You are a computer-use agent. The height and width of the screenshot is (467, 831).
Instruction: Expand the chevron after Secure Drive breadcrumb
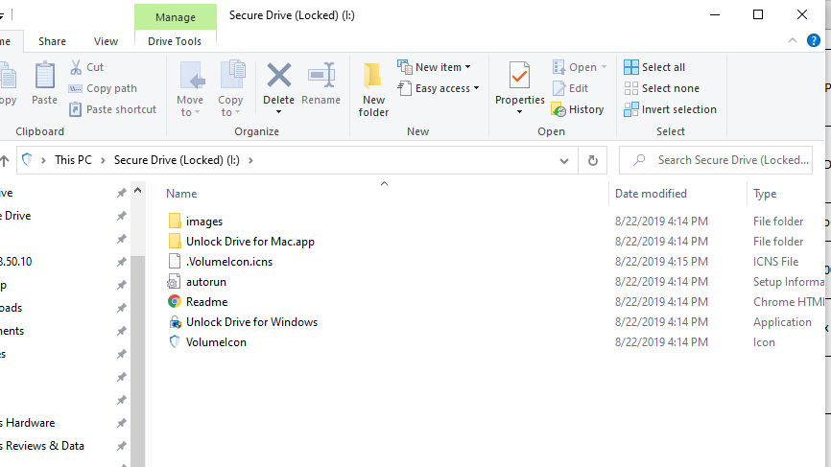[x=250, y=160]
